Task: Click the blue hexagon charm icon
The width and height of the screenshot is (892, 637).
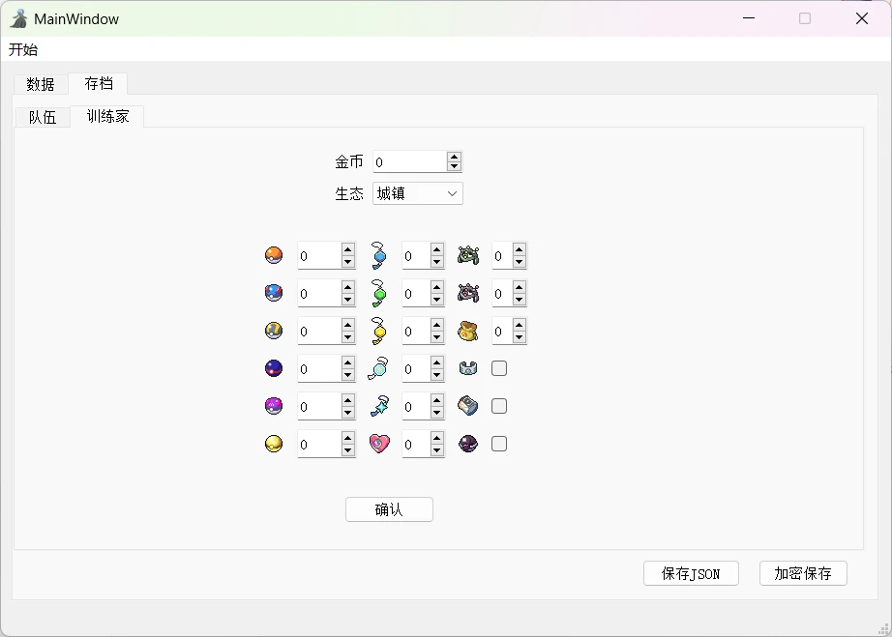Action: click(379, 255)
